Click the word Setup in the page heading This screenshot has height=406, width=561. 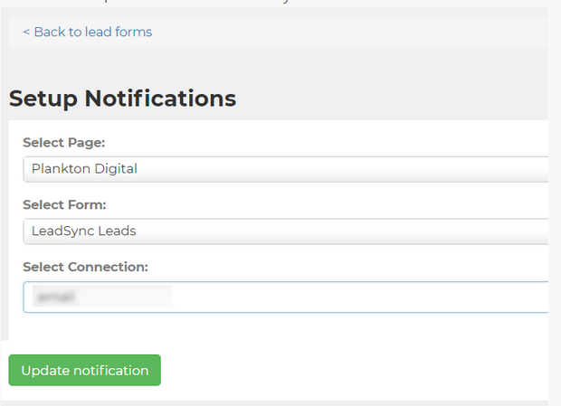[x=43, y=99]
